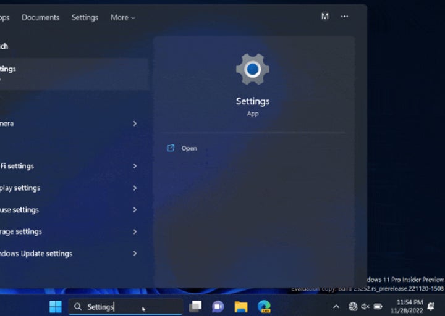Screen dimensions: 445x316
Task: Switch to the Documents search tab
Action: click(x=40, y=17)
